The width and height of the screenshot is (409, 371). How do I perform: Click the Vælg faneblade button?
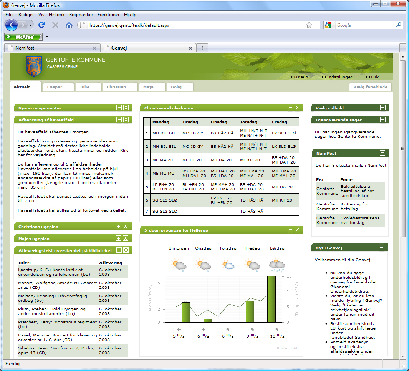[x=370, y=87]
